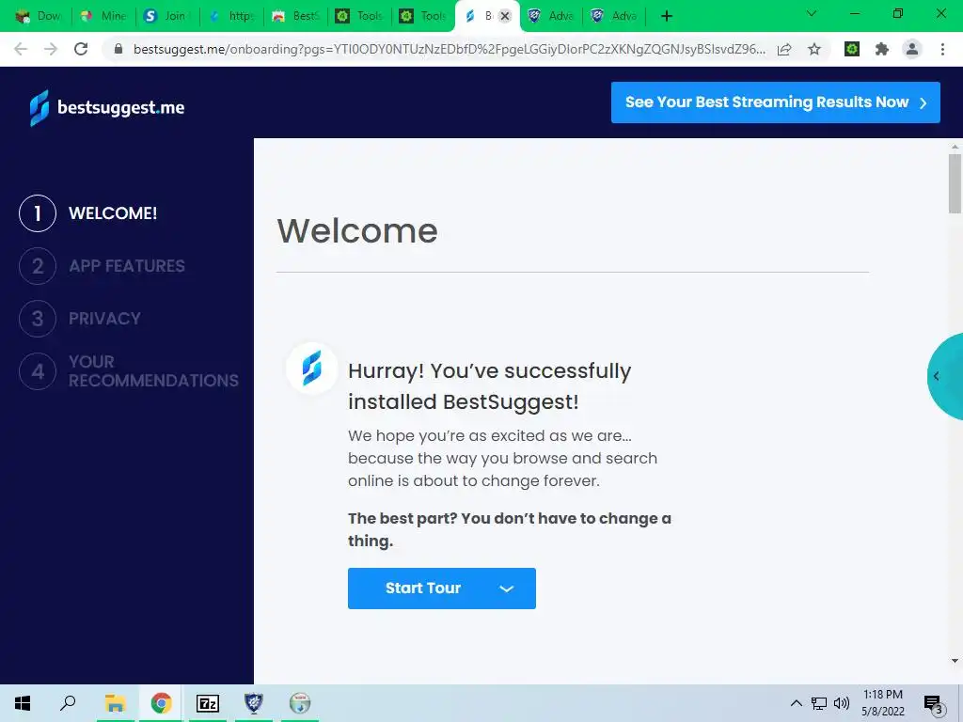Open File Explorer from taskbar

tap(115, 703)
